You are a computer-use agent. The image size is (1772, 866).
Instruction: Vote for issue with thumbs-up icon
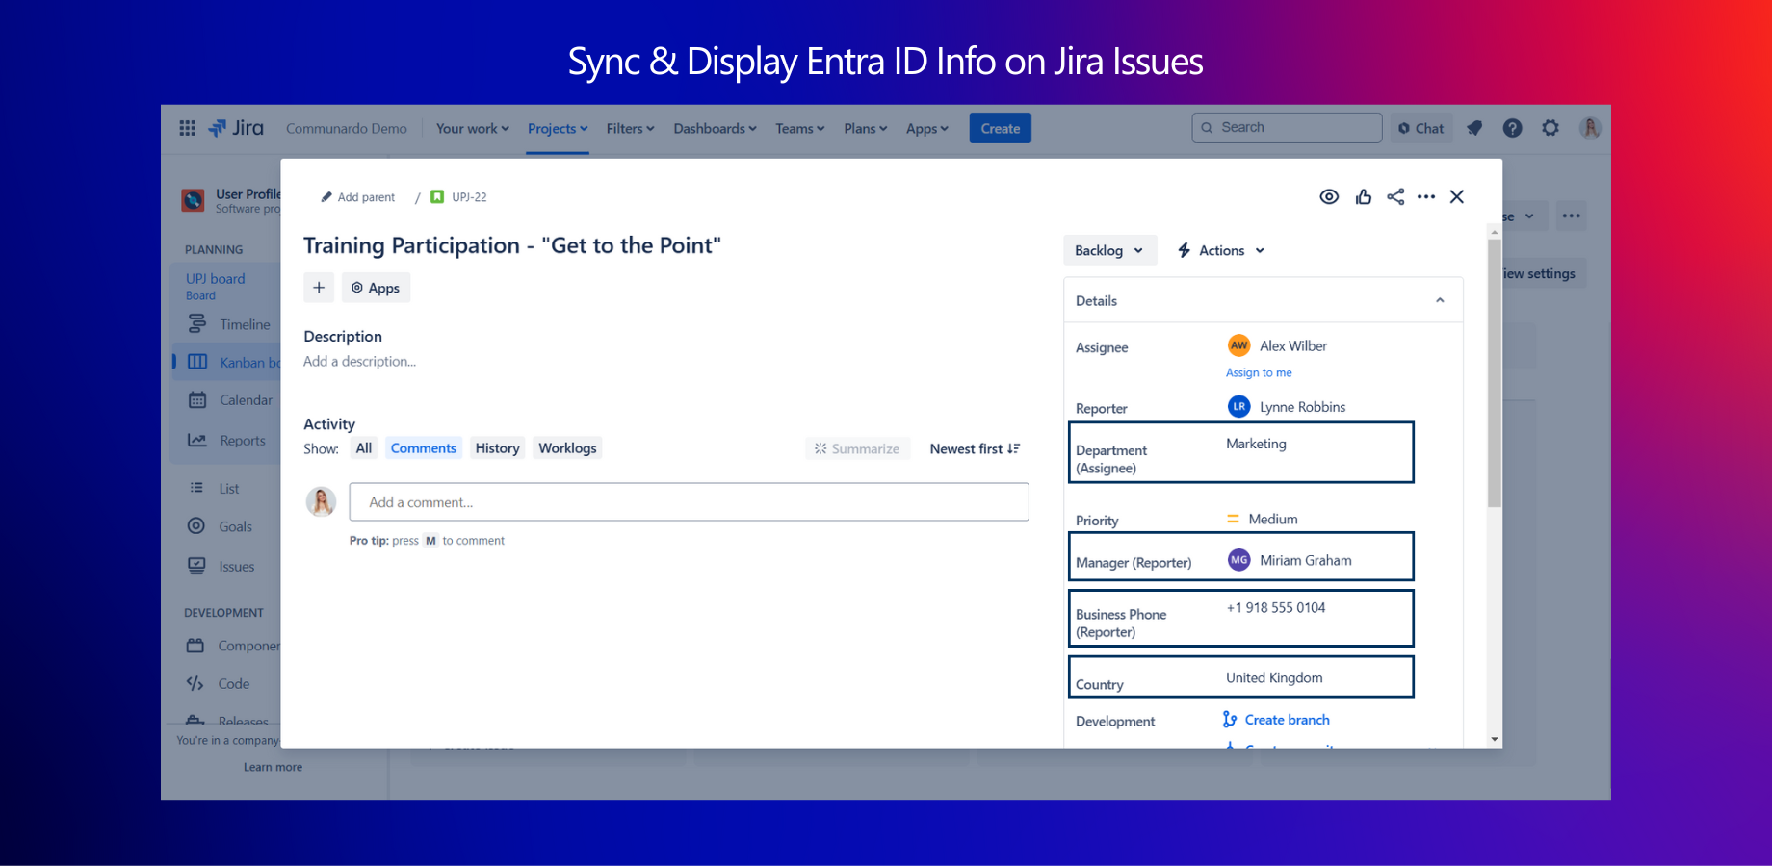coord(1364,197)
